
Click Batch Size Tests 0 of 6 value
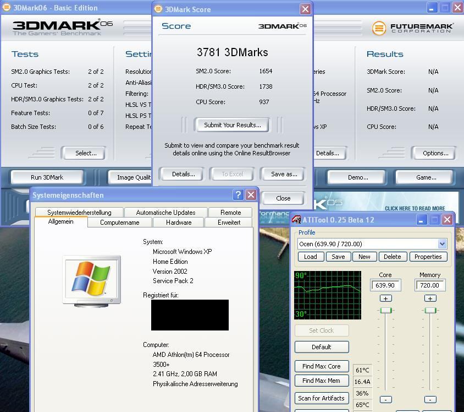[x=96, y=127]
